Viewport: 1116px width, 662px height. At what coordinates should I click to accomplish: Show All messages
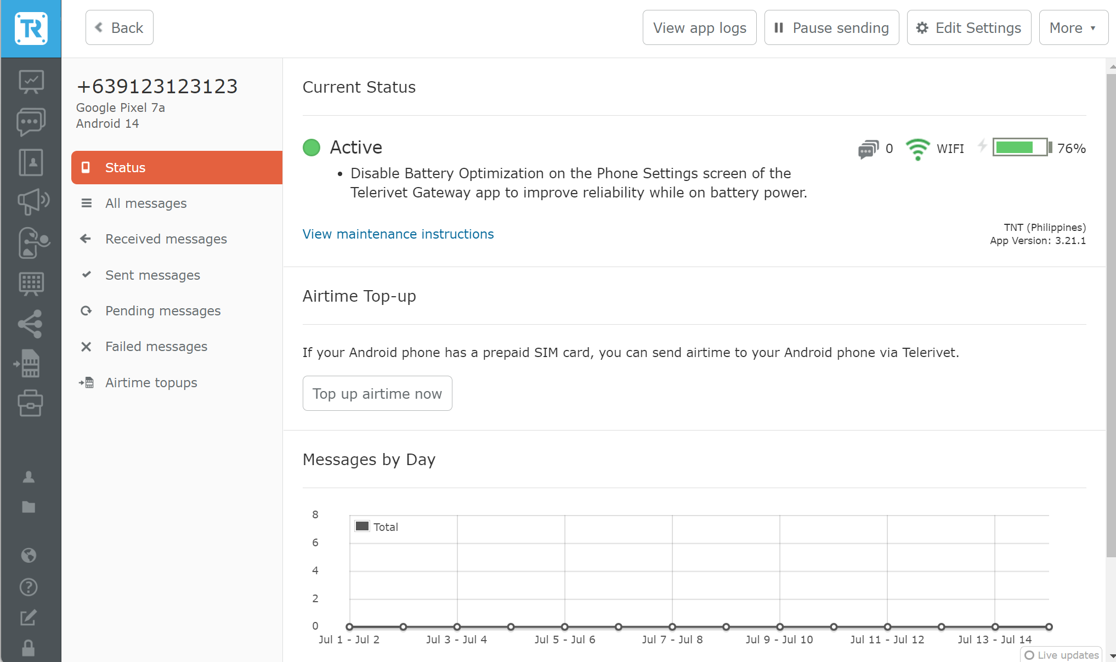[x=177, y=203]
